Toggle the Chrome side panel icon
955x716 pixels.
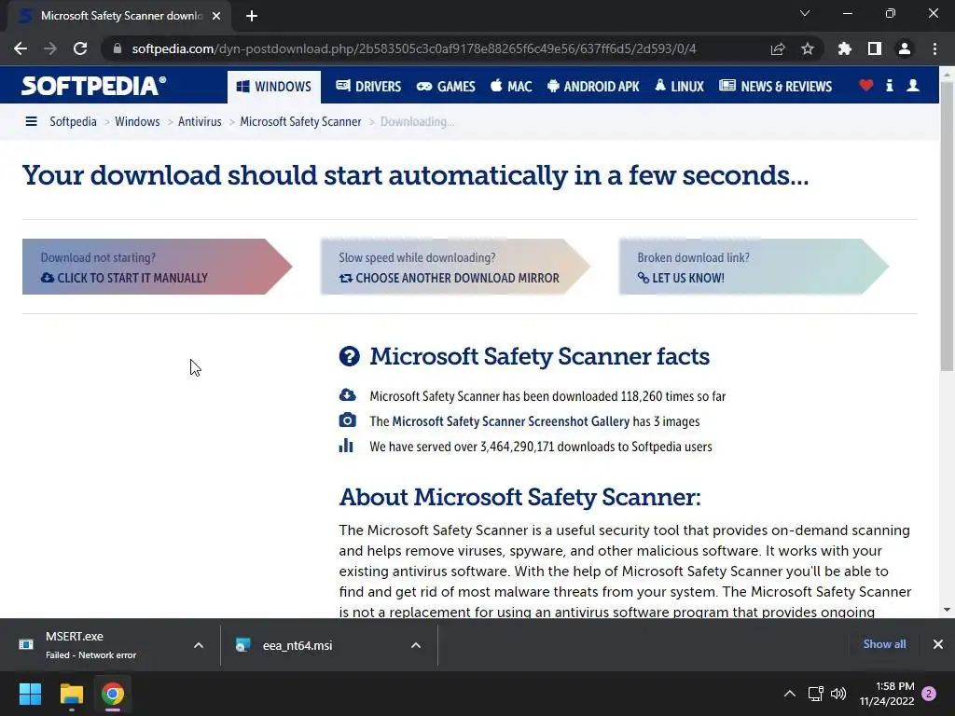tap(875, 48)
